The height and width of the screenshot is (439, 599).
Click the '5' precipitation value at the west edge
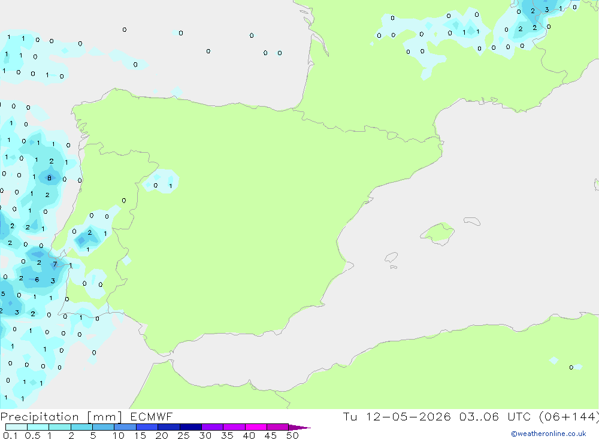(3, 294)
